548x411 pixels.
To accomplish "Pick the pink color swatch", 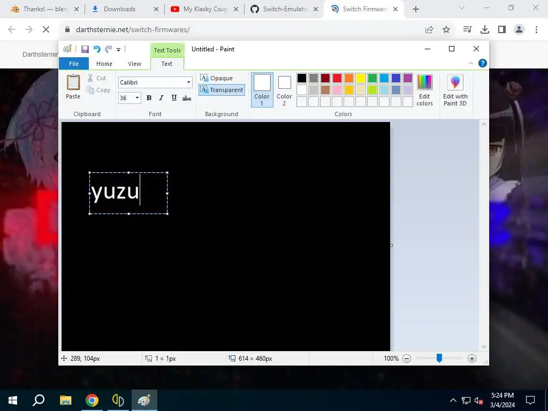I will click(x=337, y=90).
